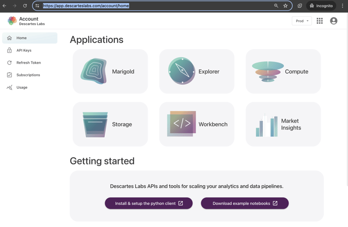Image resolution: width=348 pixels, height=227 pixels.
Task: Click the Market Insights bar chart icon
Action: 267,126
